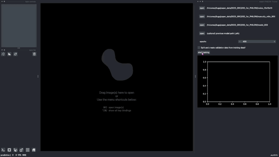Click the prediction status bar coordinates
279x157 pixels.
13,155
